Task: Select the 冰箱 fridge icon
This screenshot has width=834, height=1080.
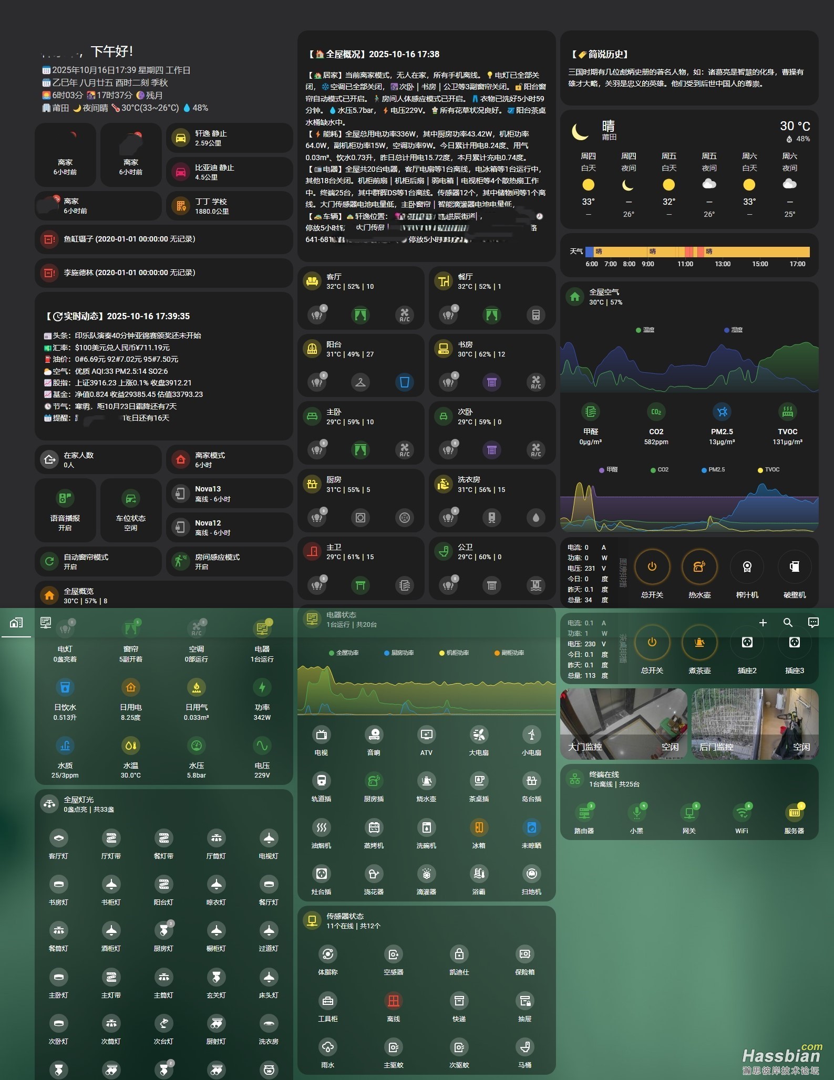Action: point(479,828)
